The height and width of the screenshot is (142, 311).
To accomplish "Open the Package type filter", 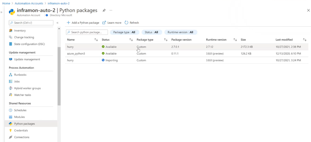I will pyautogui.click(x=124, y=32).
